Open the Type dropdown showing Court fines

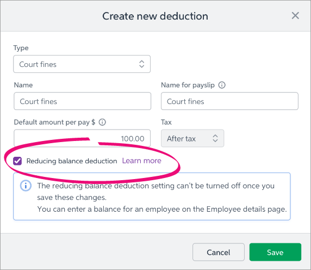tap(82, 64)
